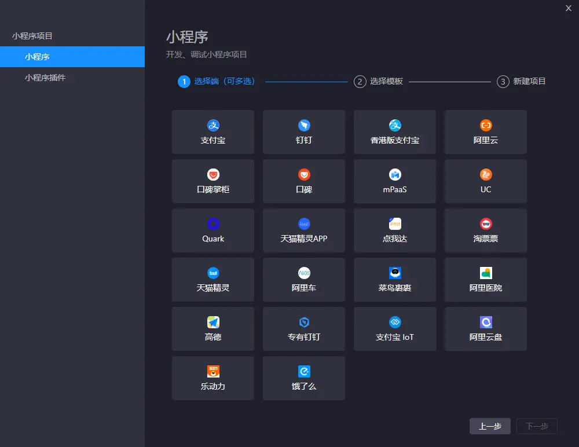Image resolution: width=579 pixels, height=447 pixels.
Task: Click the 口碑 icon
Action: [x=303, y=181]
